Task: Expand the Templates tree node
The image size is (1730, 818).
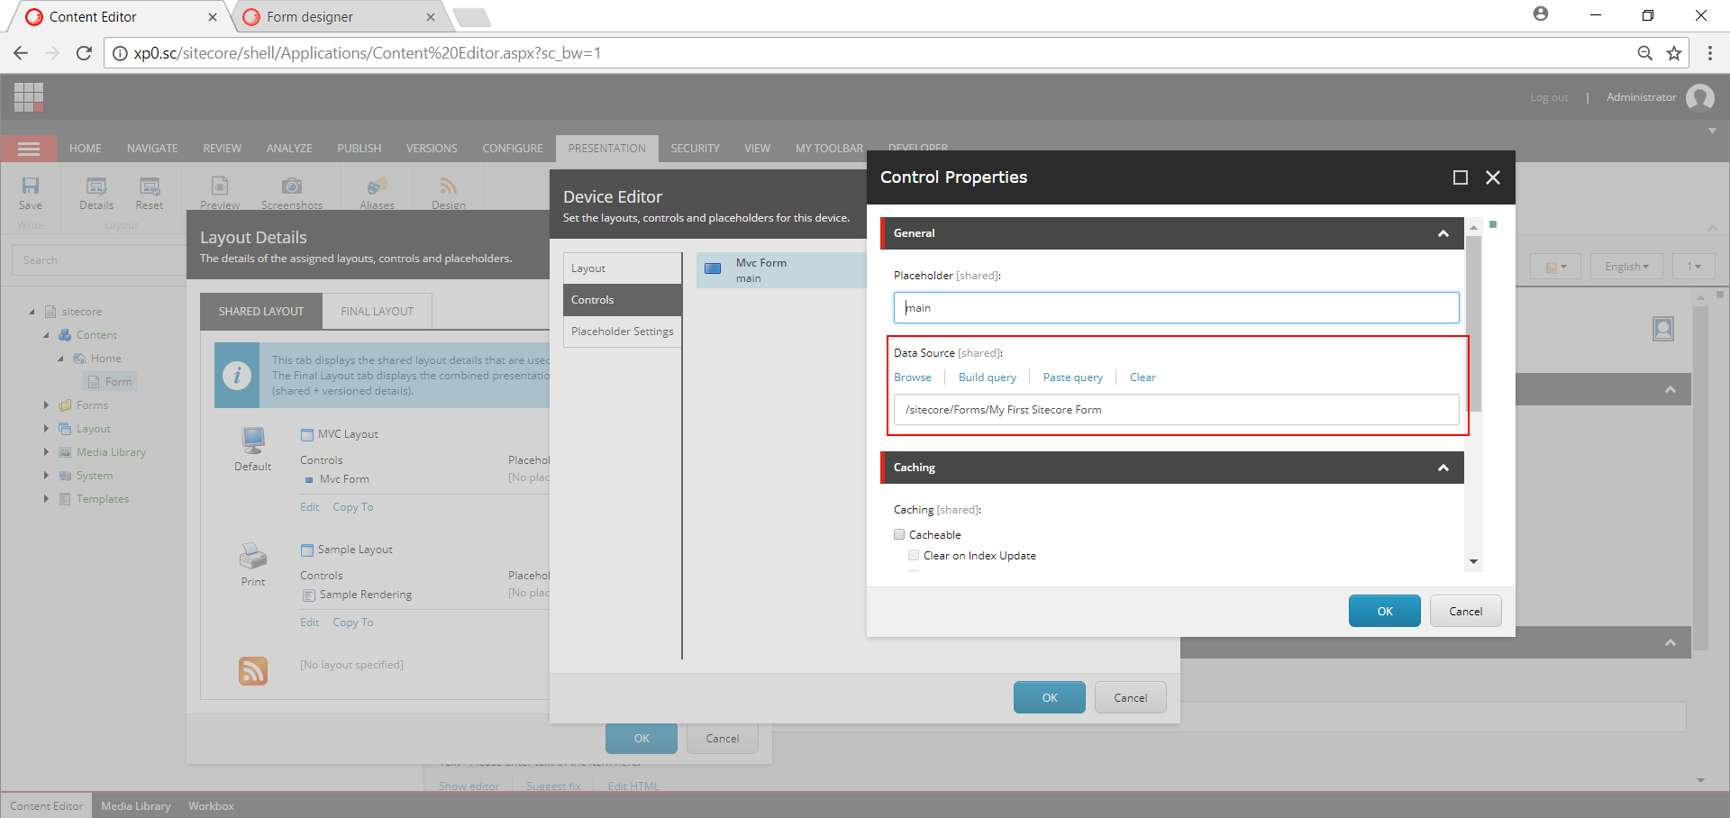Action: pos(47,499)
